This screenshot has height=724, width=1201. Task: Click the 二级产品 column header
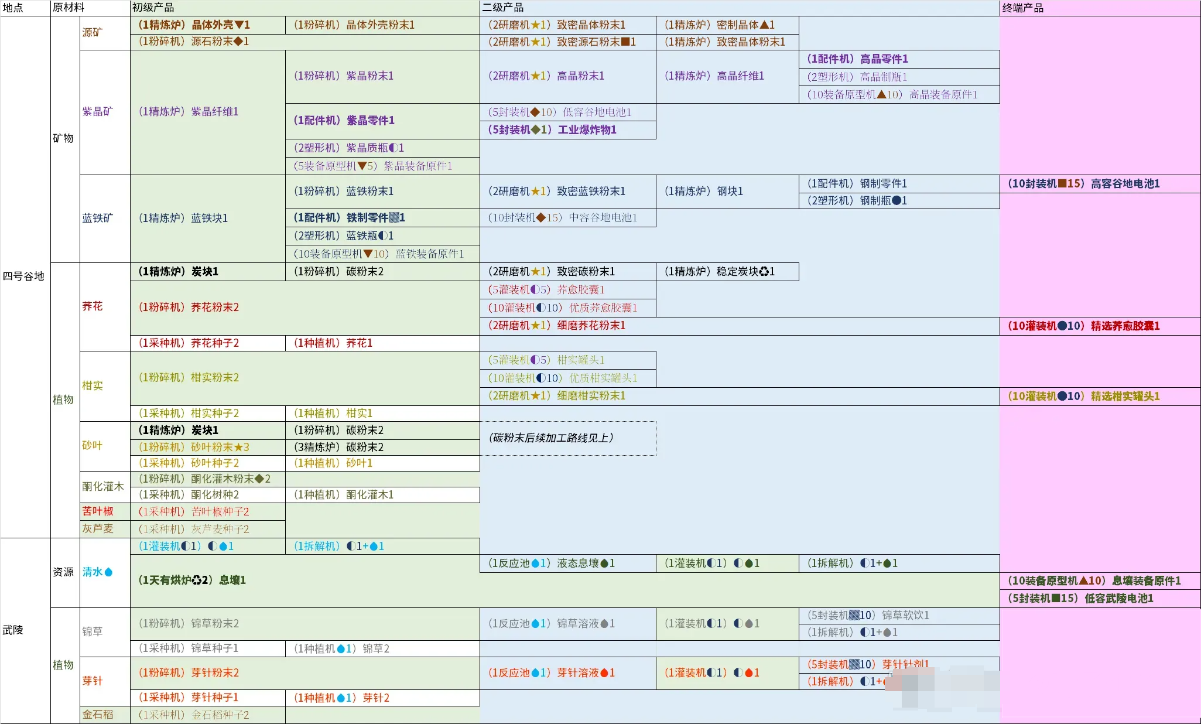click(x=740, y=8)
